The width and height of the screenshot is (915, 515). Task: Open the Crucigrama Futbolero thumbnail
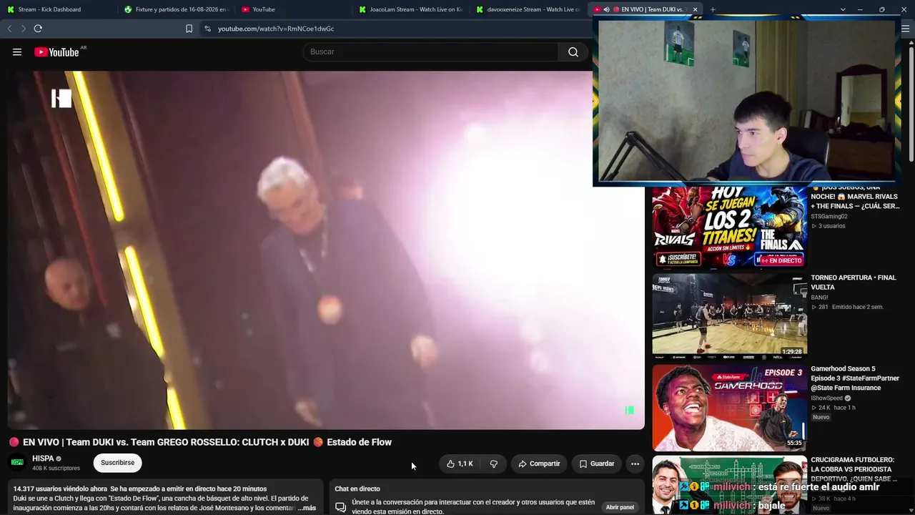click(729, 485)
